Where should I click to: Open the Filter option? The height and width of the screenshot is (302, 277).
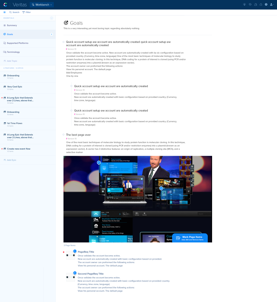click(27, 12)
